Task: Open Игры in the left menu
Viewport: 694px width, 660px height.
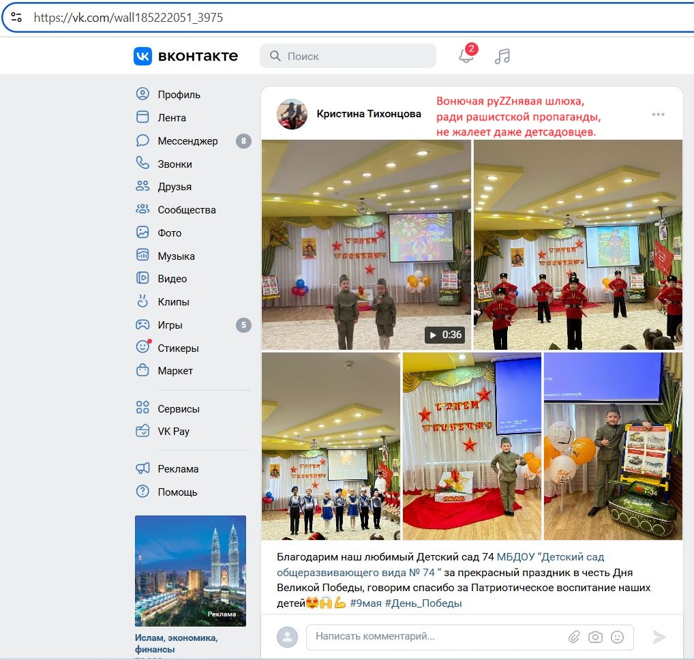Action: pos(170,325)
